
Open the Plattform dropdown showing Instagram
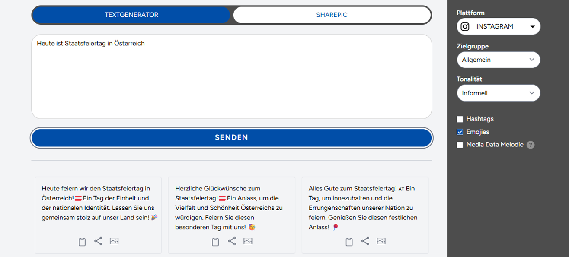[x=498, y=26]
